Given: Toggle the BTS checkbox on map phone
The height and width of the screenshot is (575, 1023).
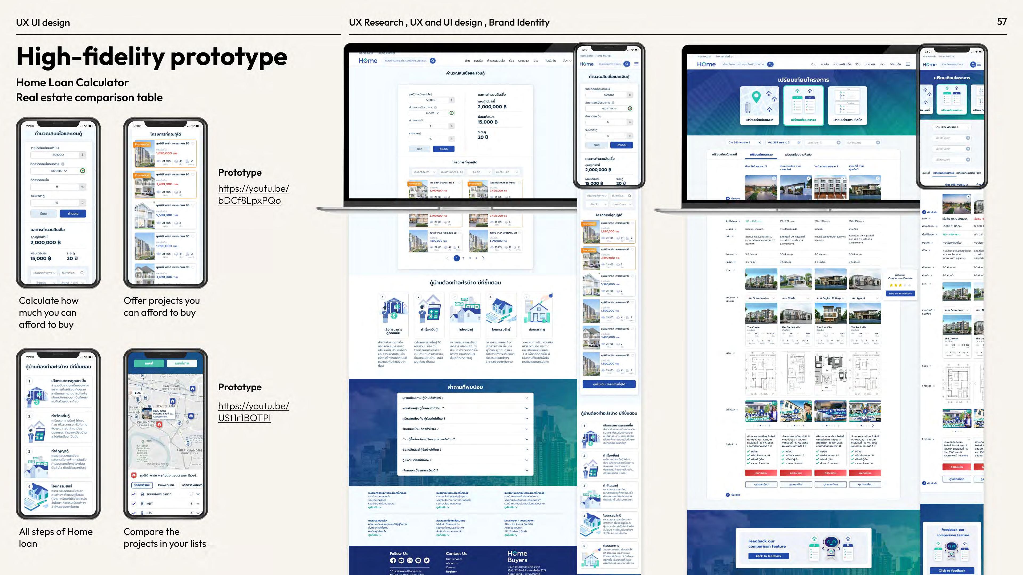Looking at the screenshot, I should [134, 513].
